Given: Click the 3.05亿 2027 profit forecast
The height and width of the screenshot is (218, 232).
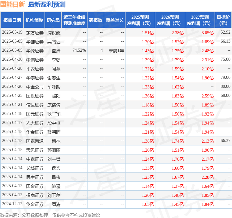Looking at the screenshot, I should 208,33.
